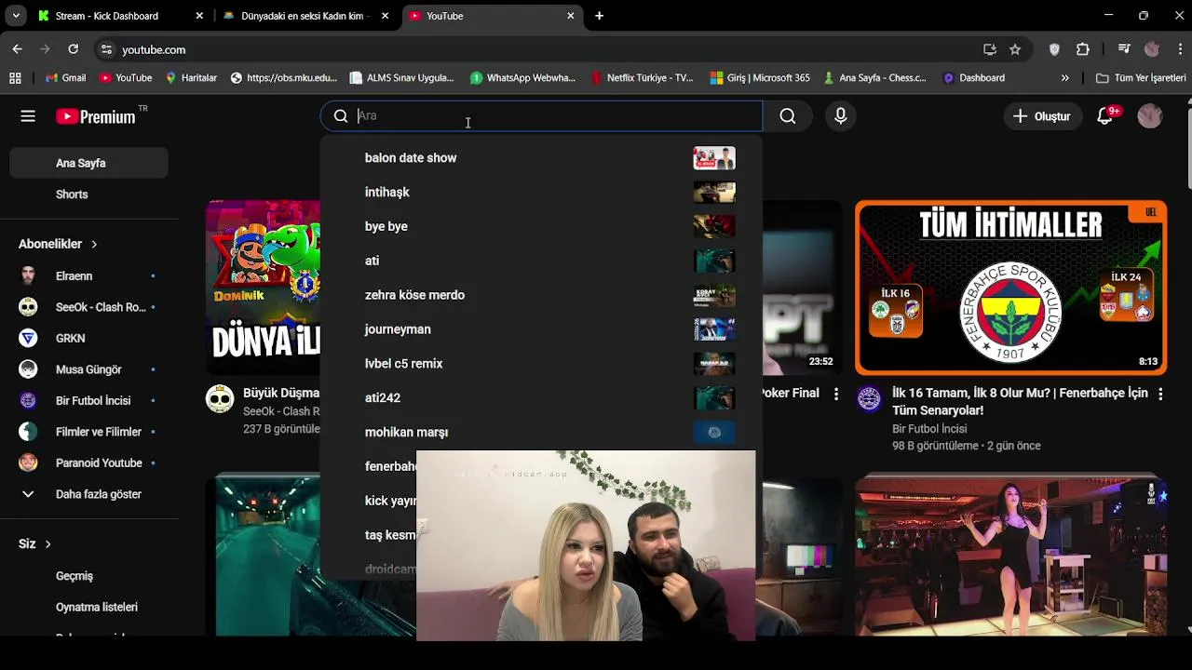Viewport: 1192px width, 670px height.
Task: Select suggestion balon date show
Action: 541,158
